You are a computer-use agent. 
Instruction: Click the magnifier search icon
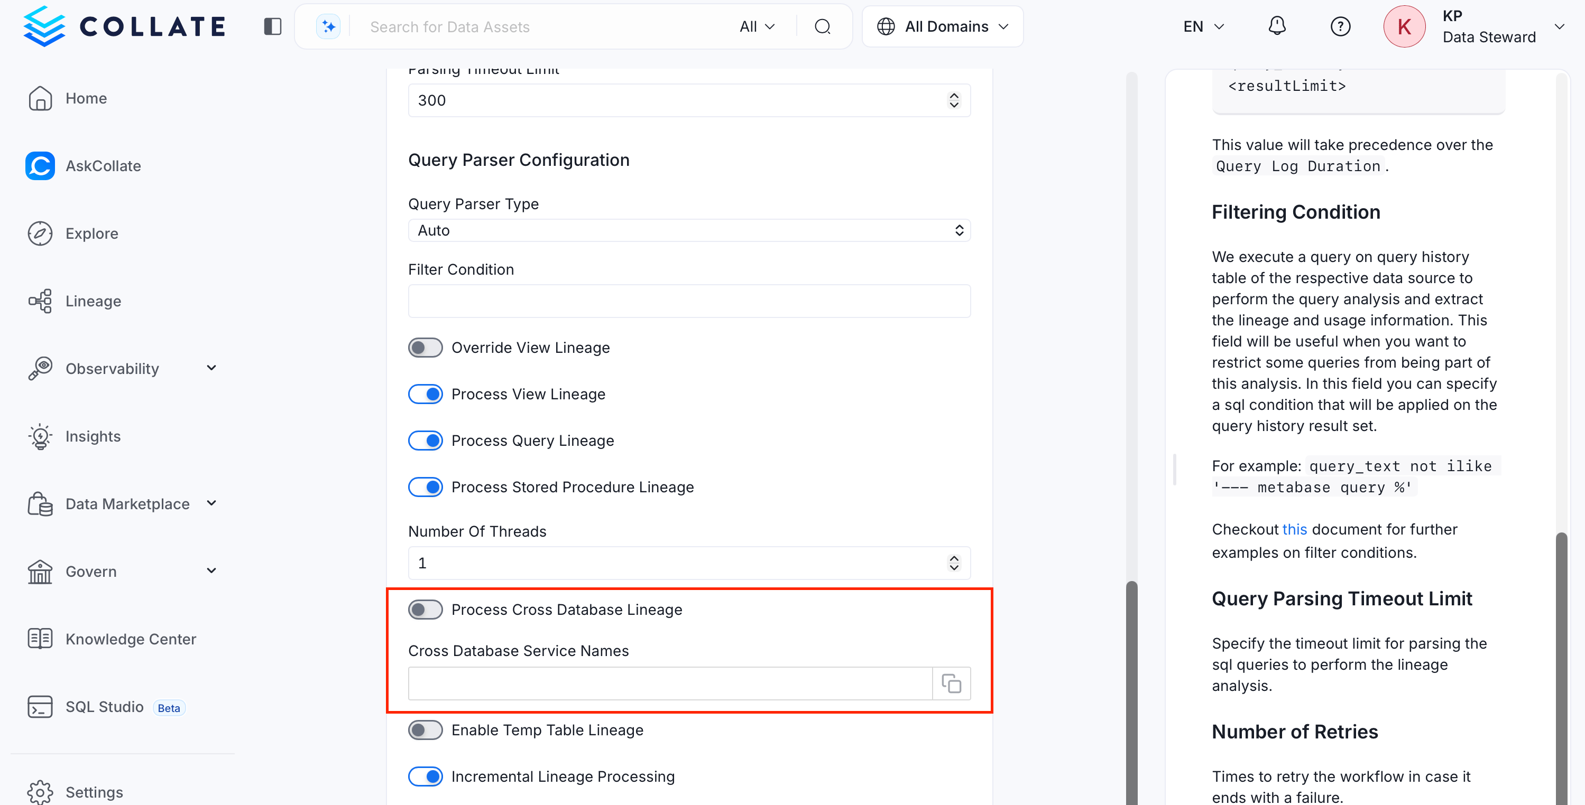click(823, 26)
